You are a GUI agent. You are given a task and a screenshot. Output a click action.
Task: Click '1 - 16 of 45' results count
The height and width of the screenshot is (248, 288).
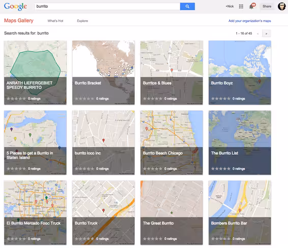click(x=244, y=34)
